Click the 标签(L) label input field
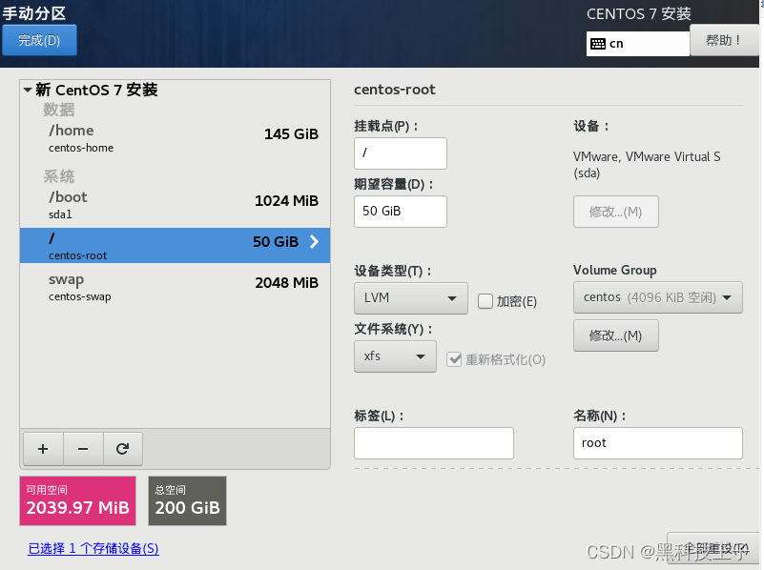 [434, 443]
